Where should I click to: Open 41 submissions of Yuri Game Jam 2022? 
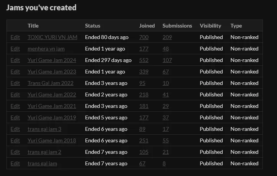tap(166, 95)
